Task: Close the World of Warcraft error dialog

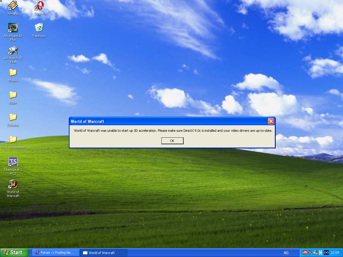Action: click(271, 121)
